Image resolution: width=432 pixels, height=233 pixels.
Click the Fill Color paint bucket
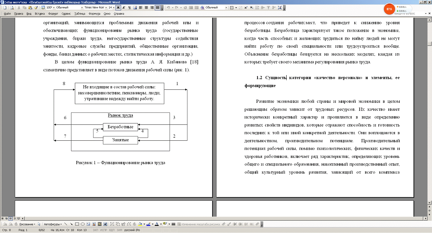click(140, 224)
